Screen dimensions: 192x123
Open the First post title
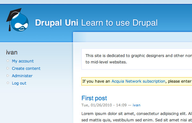pyautogui.click(x=94, y=98)
